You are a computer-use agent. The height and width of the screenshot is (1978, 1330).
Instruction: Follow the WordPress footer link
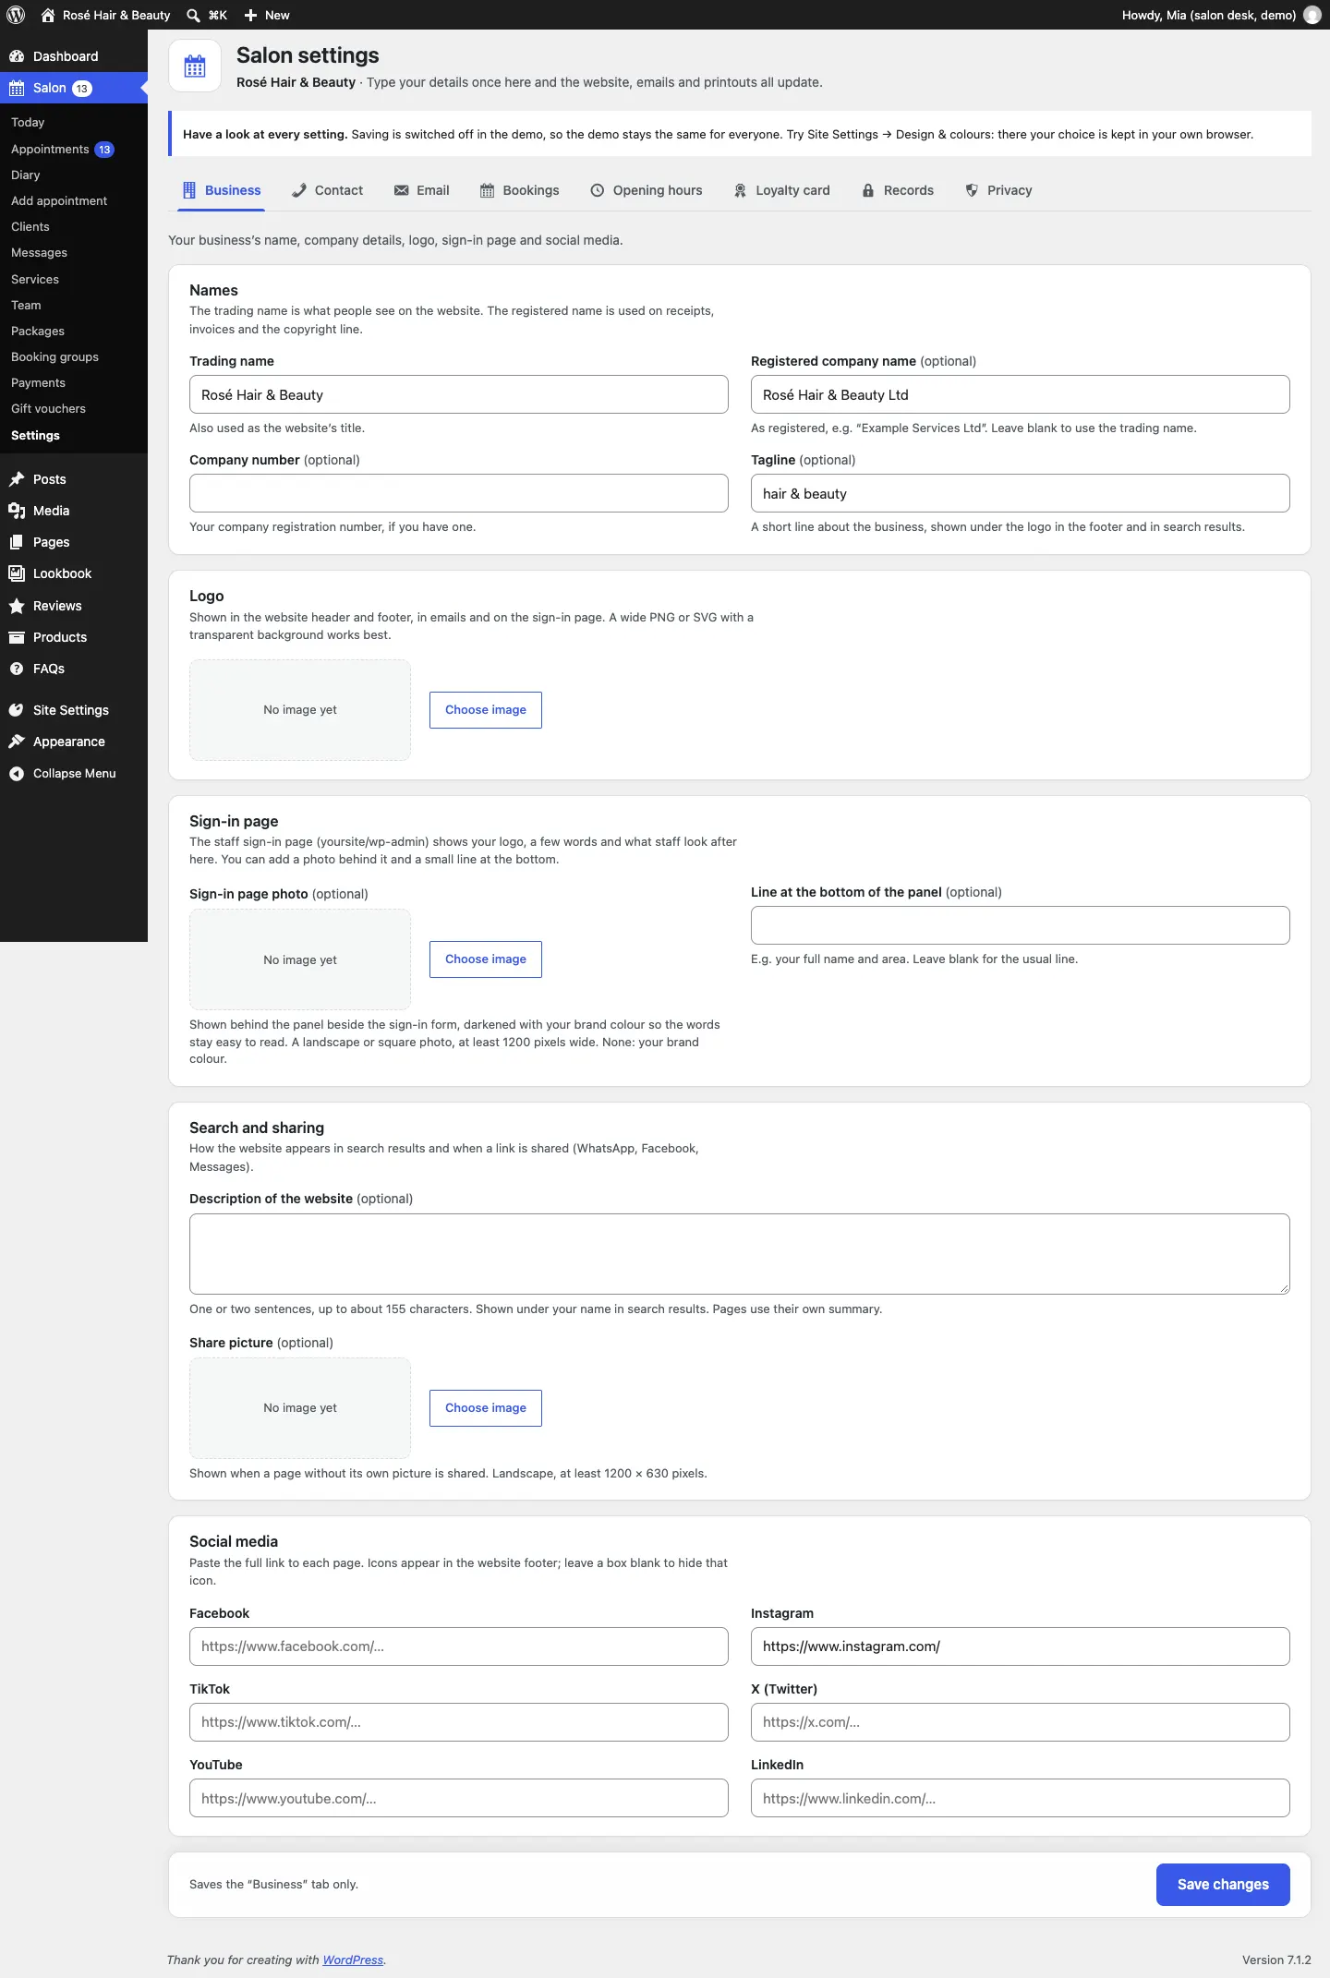click(353, 1960)
